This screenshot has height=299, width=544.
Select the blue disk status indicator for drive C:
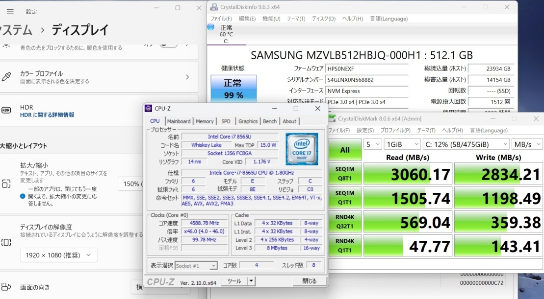(210, 27)
